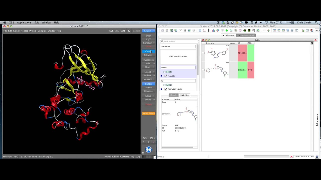Click the Hydrogens button in MOE
This screenshot has width=321, height=180.
[148, 60]
